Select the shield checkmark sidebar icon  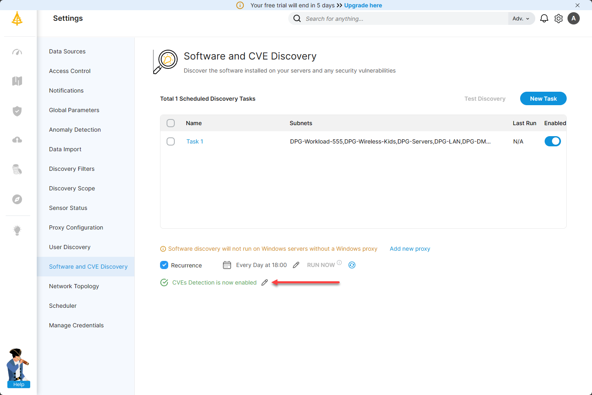tap(17, 111)
